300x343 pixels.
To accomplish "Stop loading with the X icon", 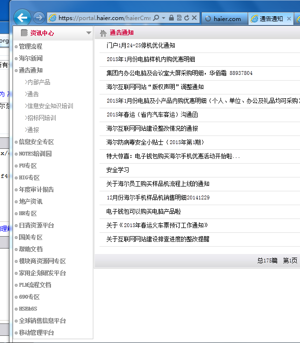I will (x=194, y=18).
